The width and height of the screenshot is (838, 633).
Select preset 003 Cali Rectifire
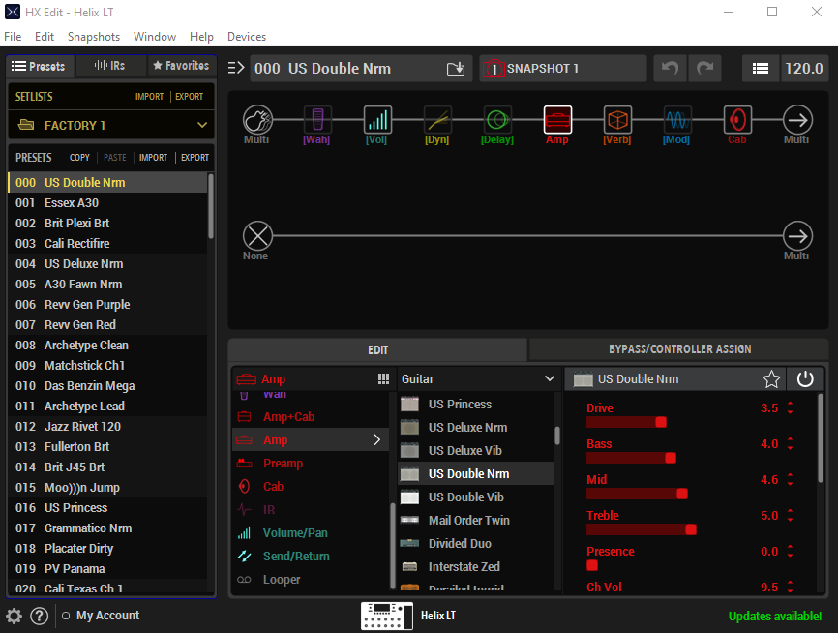coord(107,244)
